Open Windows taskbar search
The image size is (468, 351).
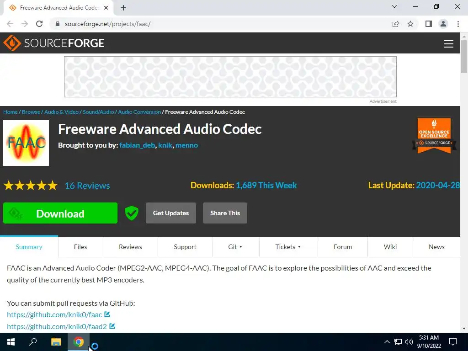(33, 342)
